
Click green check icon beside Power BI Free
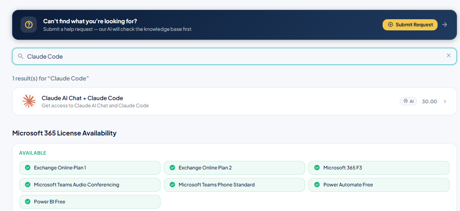[28, 202]
